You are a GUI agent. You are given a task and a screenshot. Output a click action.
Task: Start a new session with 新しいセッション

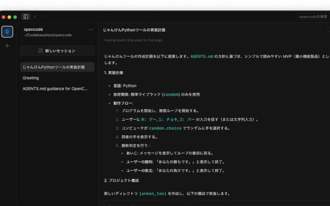[57, 51]
